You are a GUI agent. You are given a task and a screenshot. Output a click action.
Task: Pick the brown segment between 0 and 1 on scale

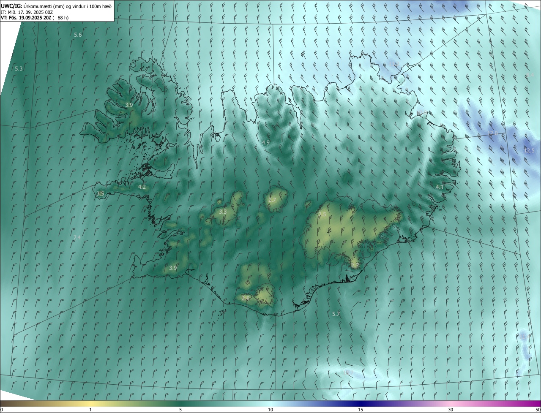45,403
